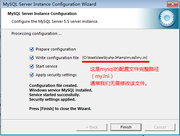Click the Finish button
This screenshot has height=136, width=180.
(126, 127)
